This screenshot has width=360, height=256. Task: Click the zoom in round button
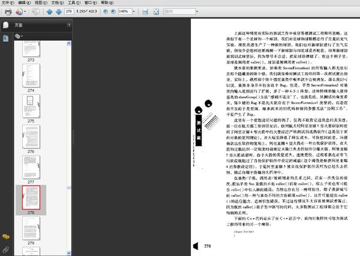[x=113, y=11]
